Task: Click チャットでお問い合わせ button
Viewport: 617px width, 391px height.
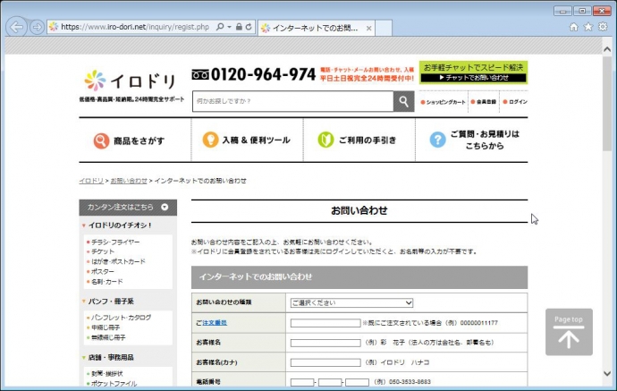Action: point(473,78)
